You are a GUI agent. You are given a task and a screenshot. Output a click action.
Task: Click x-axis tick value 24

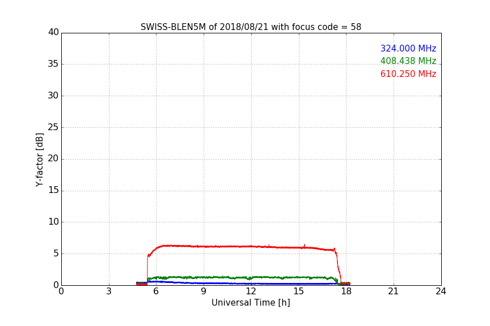pos(441,291)
